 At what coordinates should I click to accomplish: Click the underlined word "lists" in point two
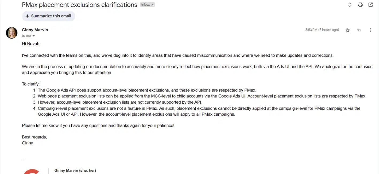pyautogui.click(x=101, y=96)
